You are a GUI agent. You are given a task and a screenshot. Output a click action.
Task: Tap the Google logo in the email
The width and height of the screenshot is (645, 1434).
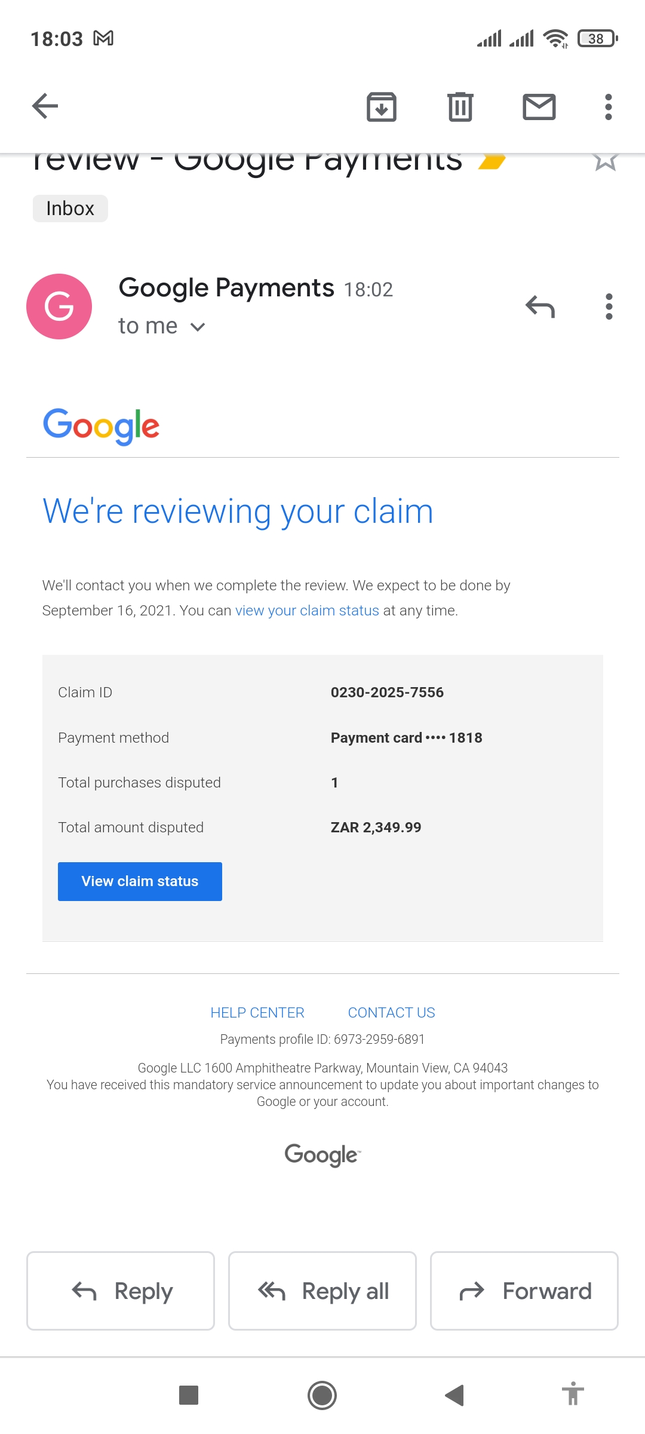click(101, 425)
